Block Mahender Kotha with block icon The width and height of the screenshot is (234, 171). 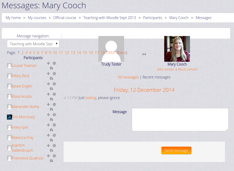point(54,104)
